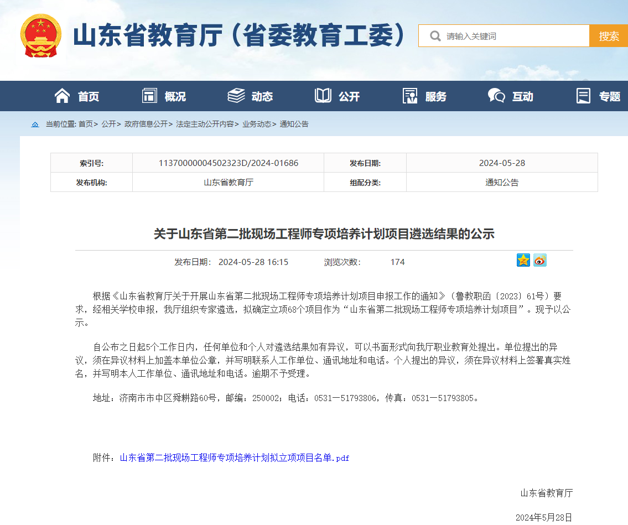628x525 pixels.
Task: Go to 首页 in the breadcrumb
Action: 85,124
